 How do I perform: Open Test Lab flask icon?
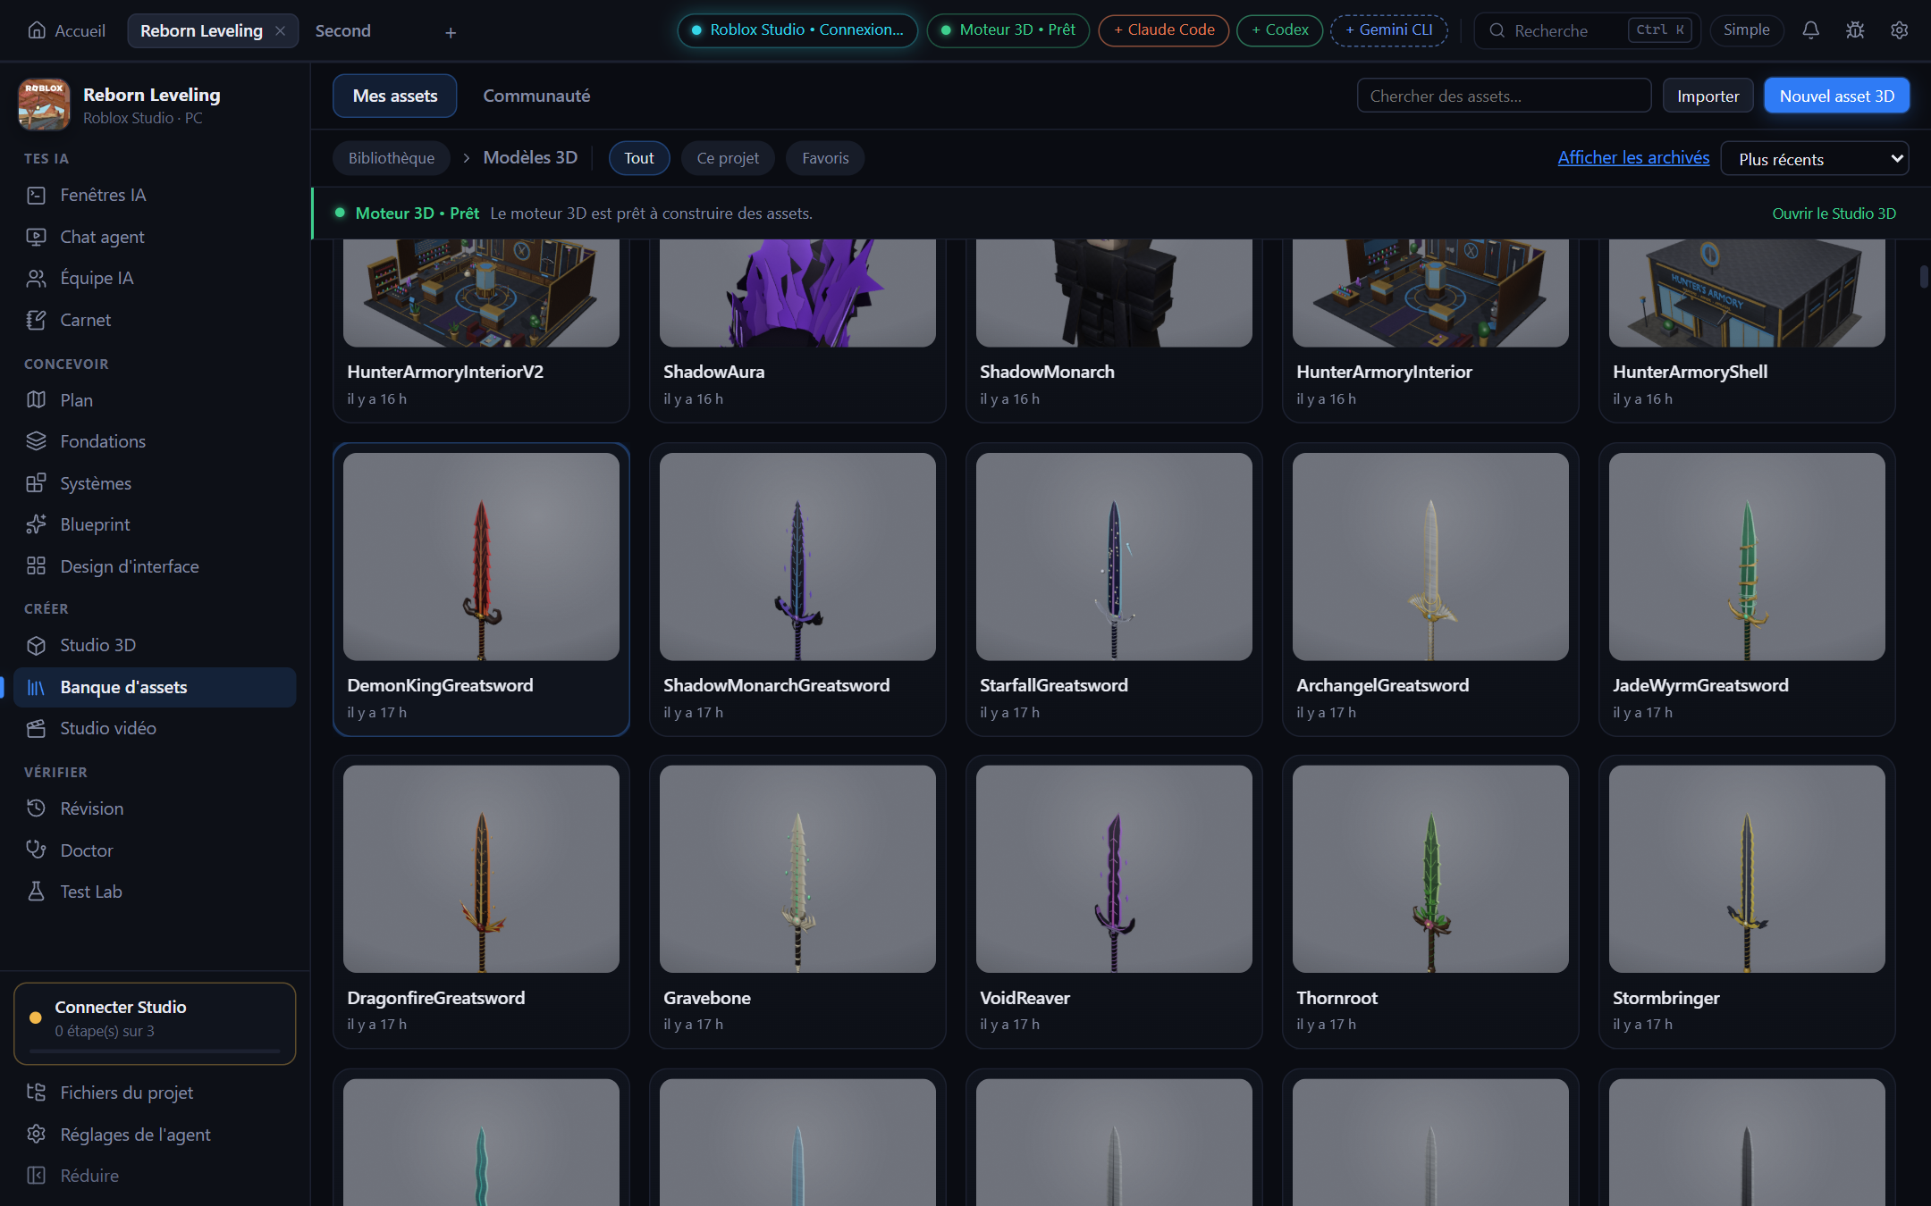point(36,892)
